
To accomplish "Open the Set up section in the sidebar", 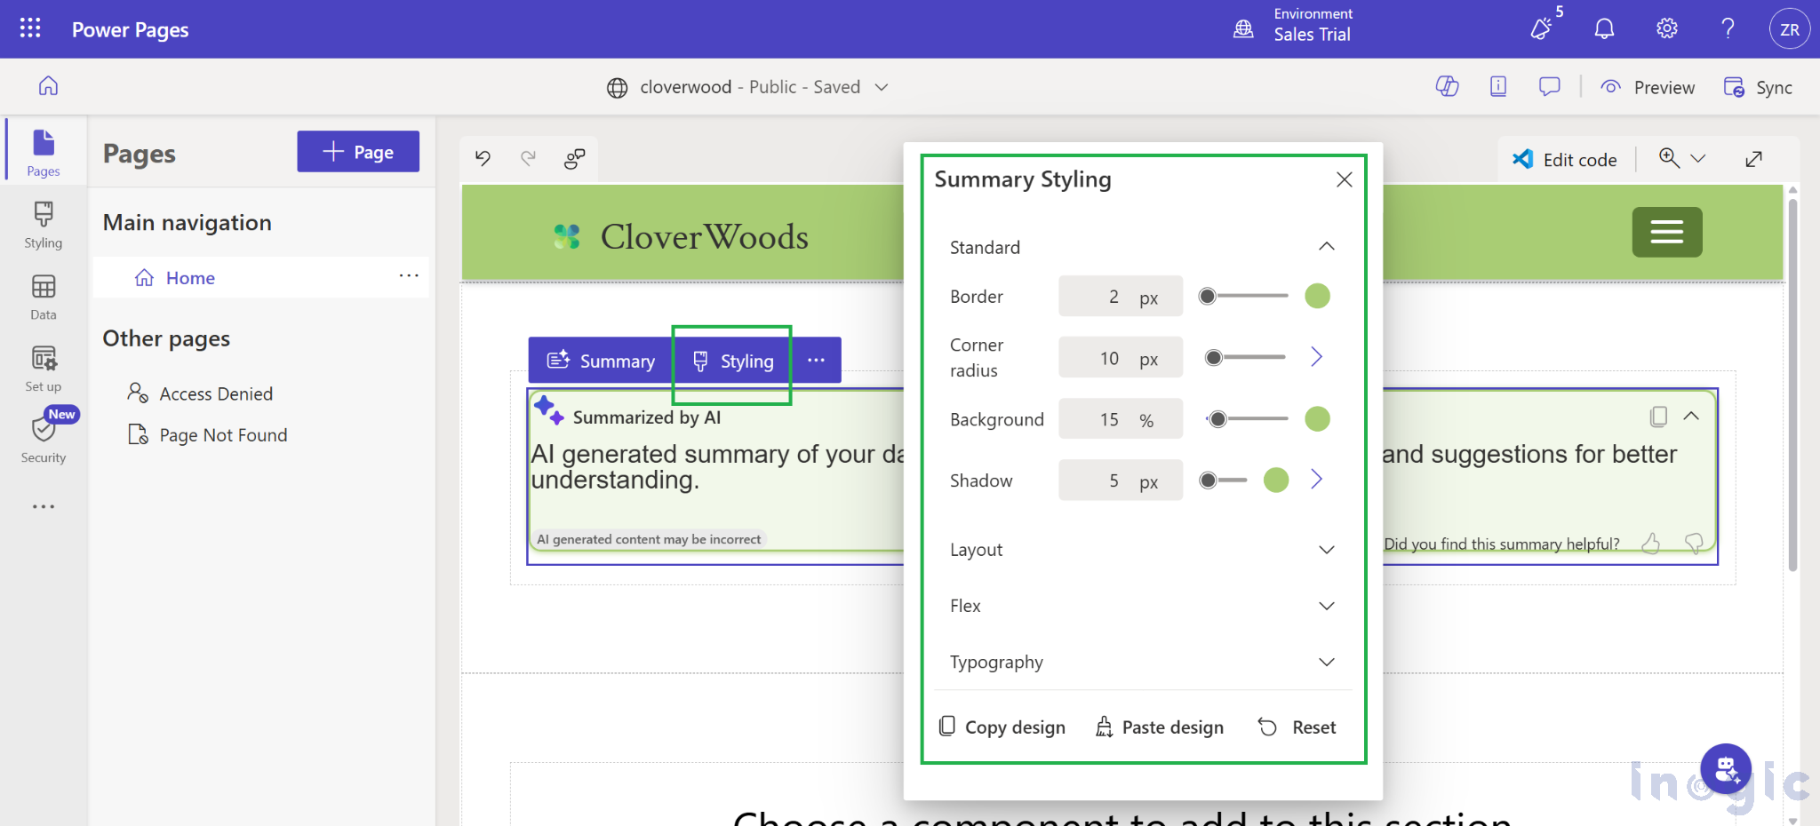I will 42,369.
